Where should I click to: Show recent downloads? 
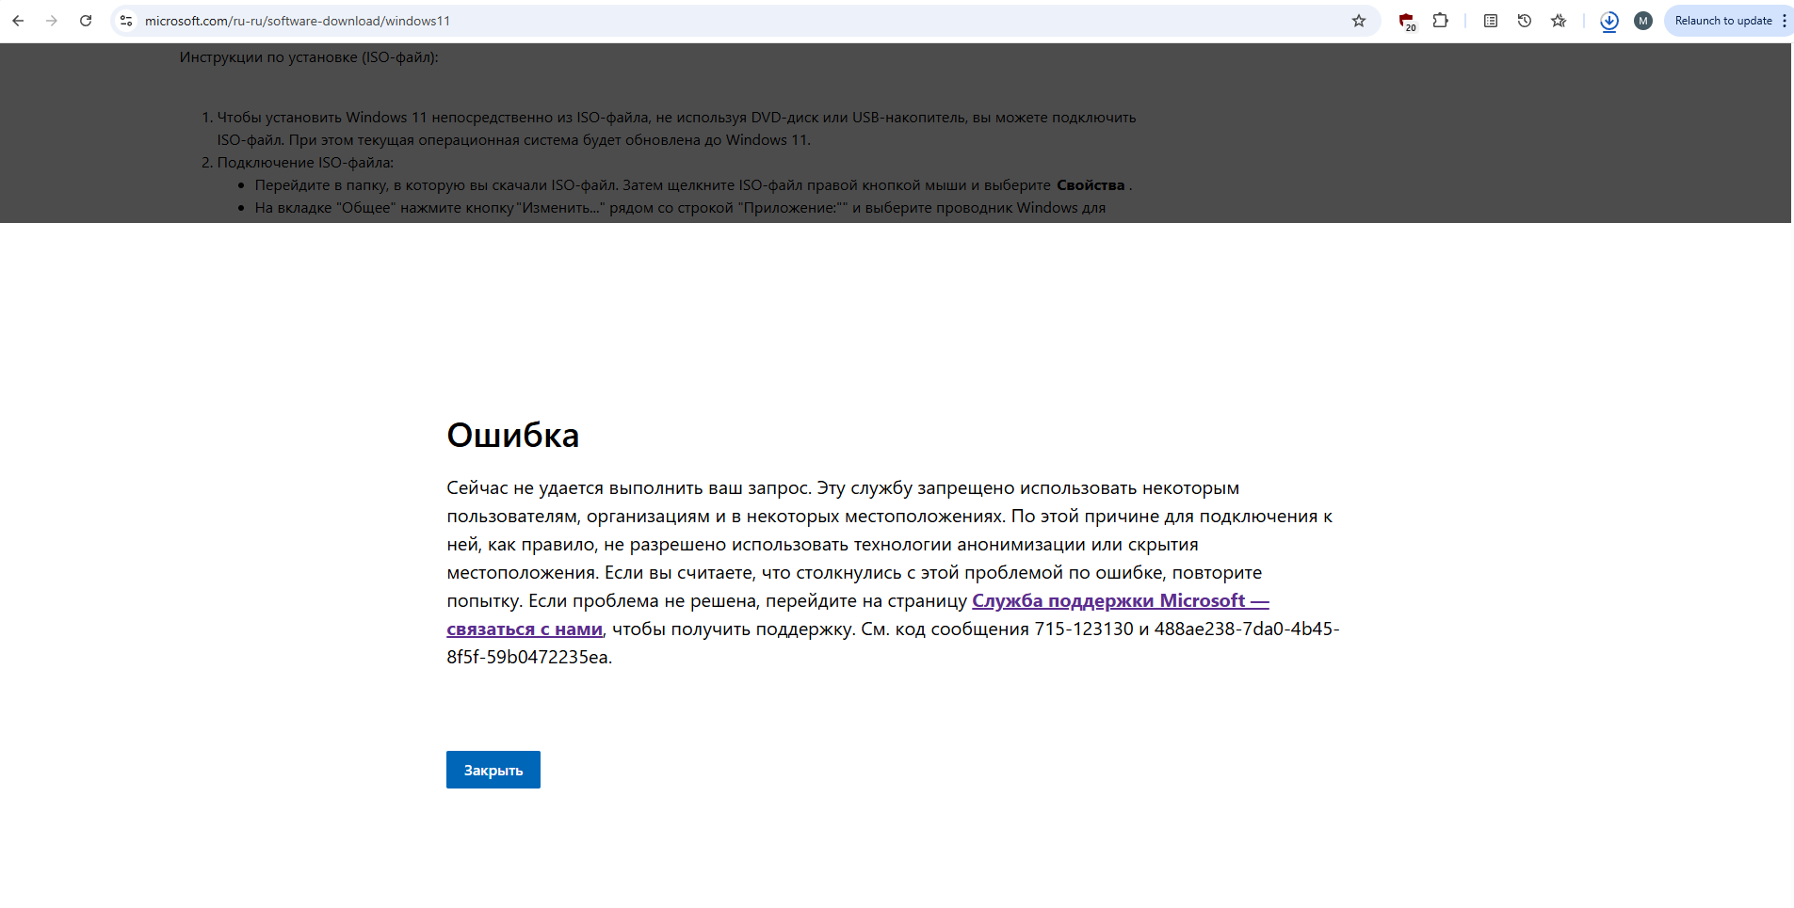pyautogui.click(x=1609, y=21)
